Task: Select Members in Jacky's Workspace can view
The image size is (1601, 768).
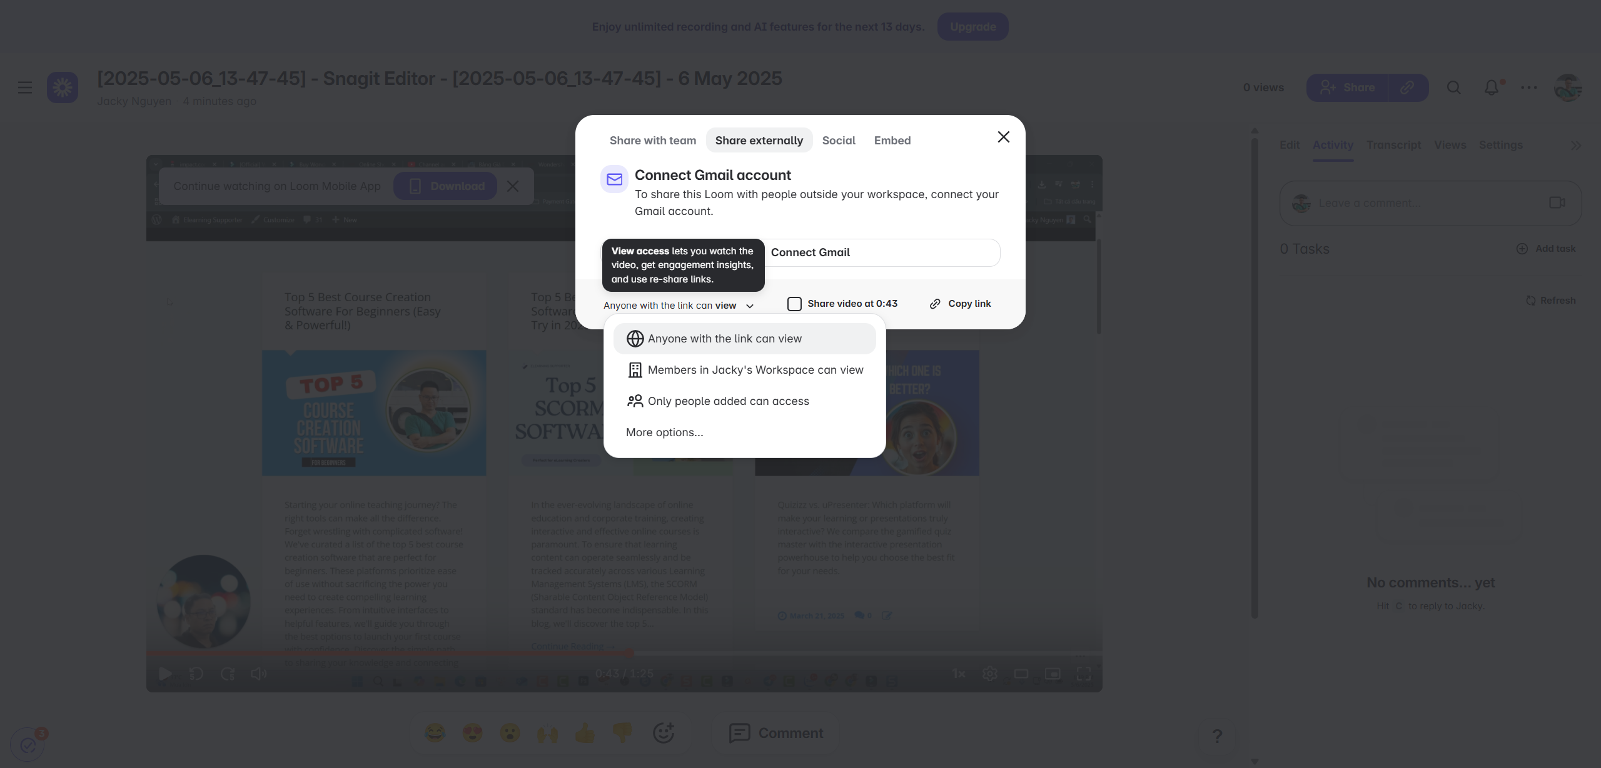Action: tap(755, 370)
